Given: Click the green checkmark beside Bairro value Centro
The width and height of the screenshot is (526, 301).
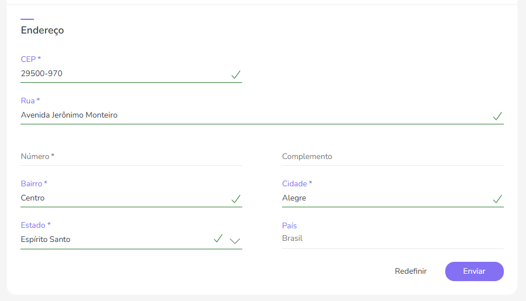Looking at the screenshot, I should coord(236,199).
